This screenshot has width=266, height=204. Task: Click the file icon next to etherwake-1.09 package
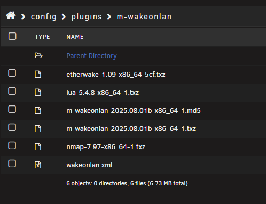point(38,74)
